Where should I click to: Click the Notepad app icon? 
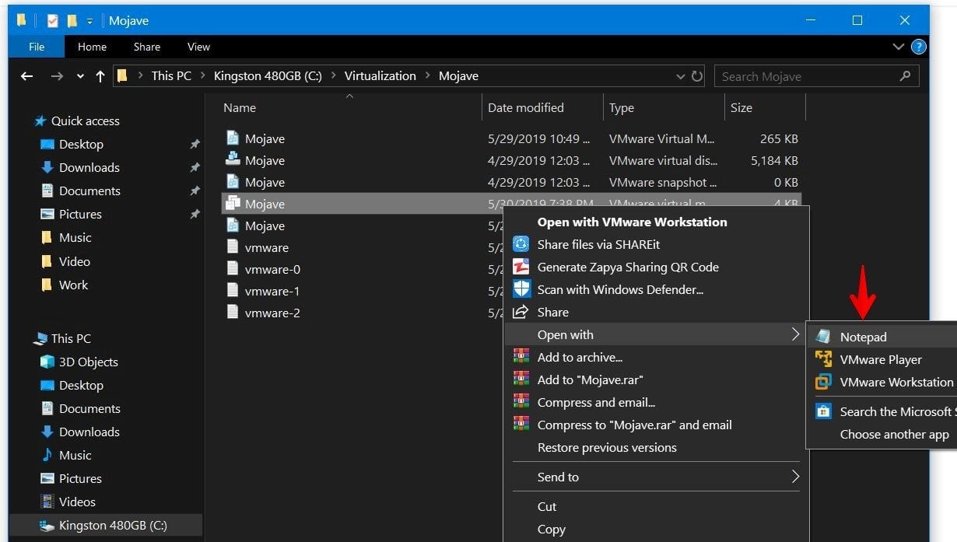822,337
